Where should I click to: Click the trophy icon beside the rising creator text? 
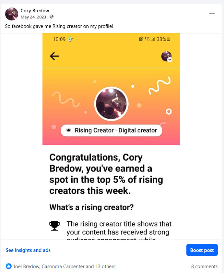click(x=54, y=225)
